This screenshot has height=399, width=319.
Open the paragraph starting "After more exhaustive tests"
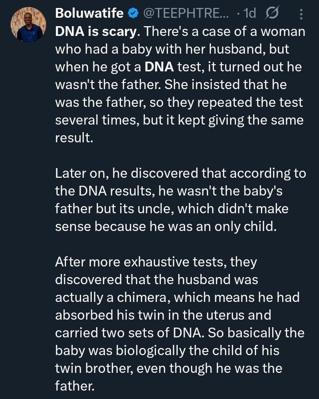click(180, 324)
